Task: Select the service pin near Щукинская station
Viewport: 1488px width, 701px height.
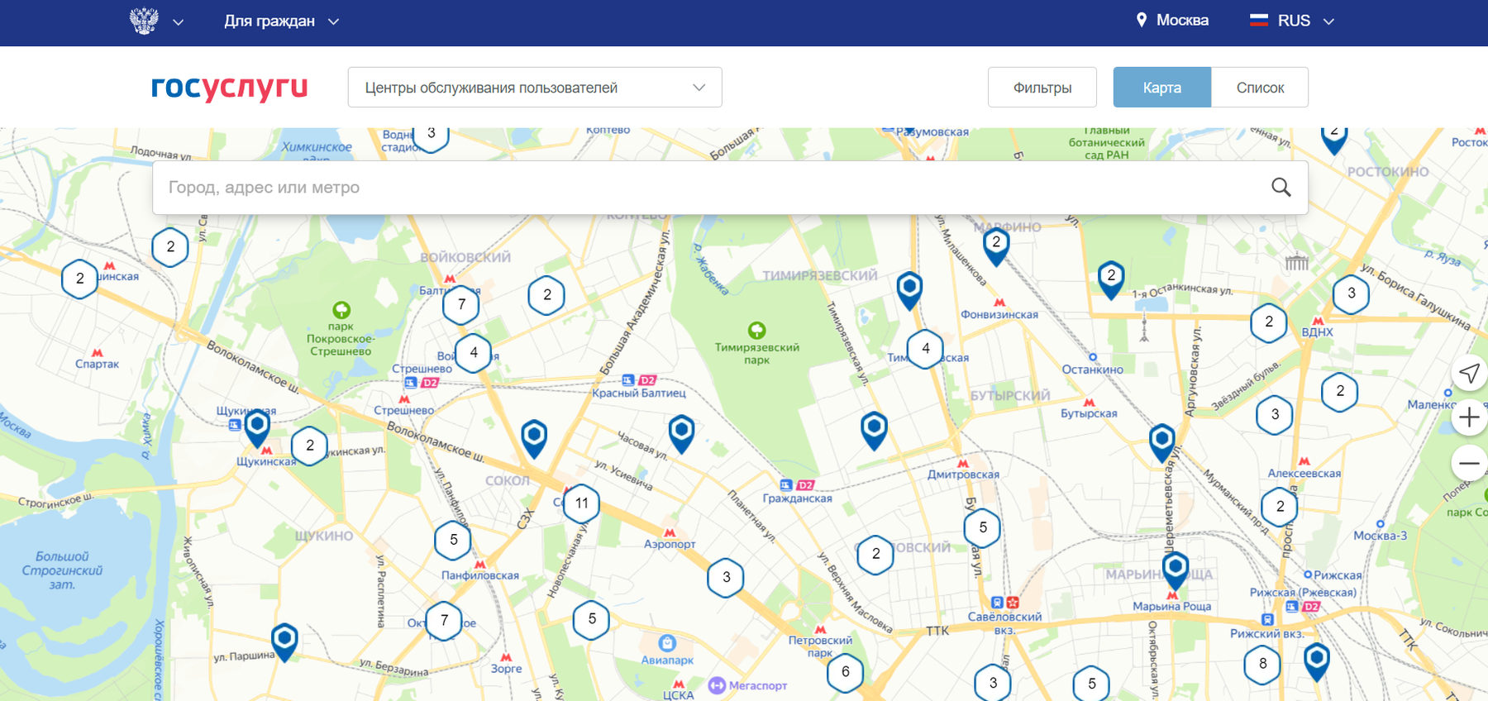Action: [x=257, y=425]
